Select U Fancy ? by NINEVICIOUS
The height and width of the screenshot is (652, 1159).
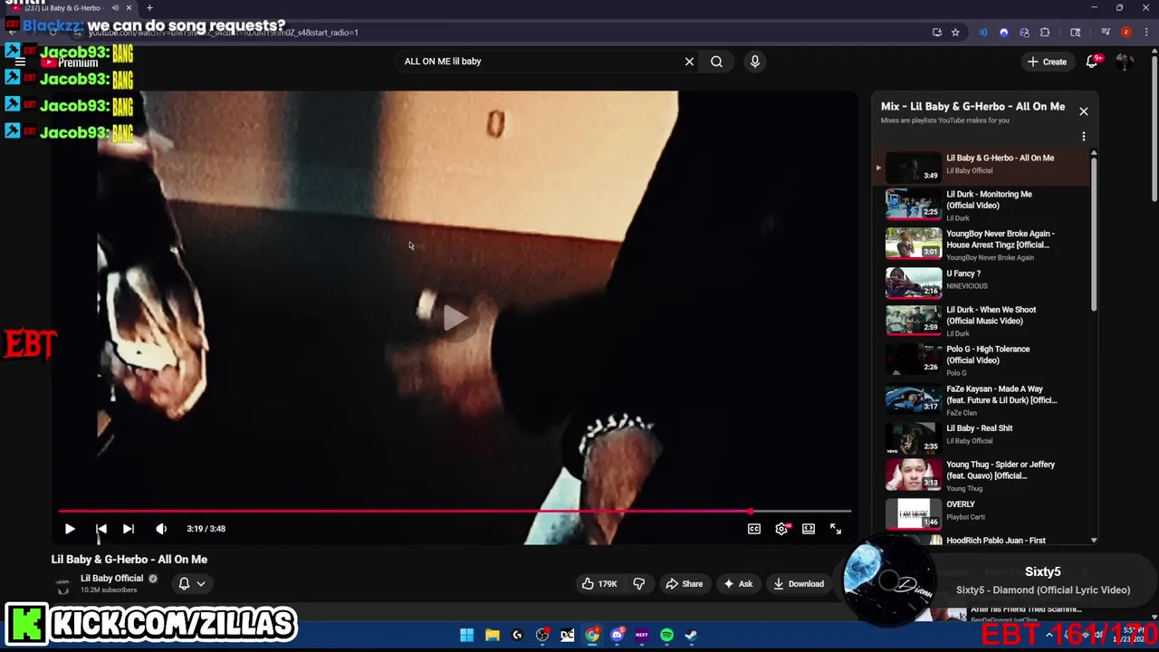point(982,283)
